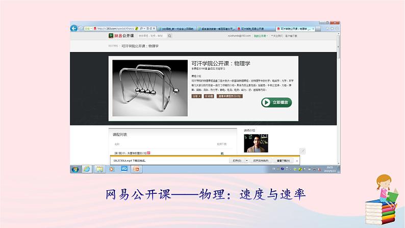This screenshot has width=405, height=228.
Task: Click the green 立即播放 play button
Action: click(276, 102)
